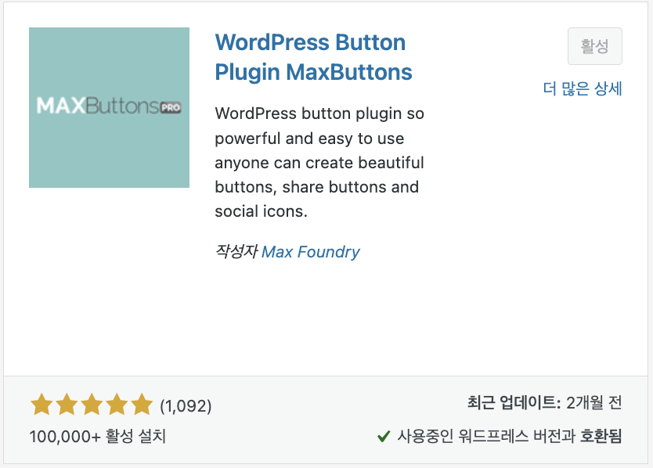The height and width of the screenshot is (468, 653).
Task: Visit the Max Foundry author link
Action: [x=310, y=252]
